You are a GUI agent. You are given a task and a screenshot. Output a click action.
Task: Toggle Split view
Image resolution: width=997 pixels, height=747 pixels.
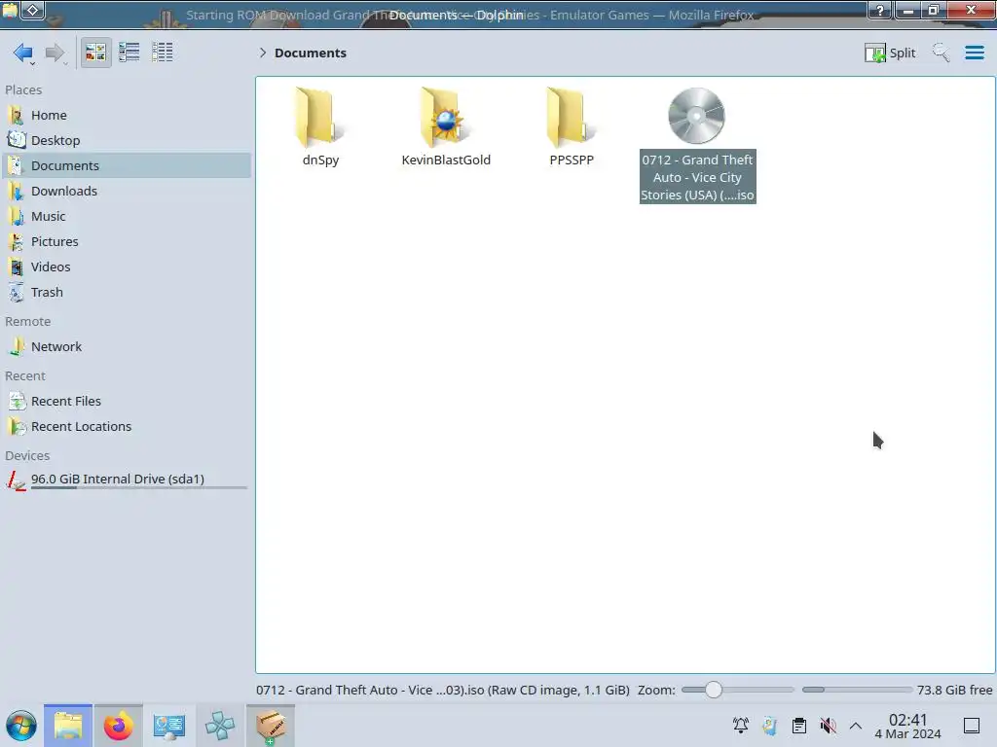click(x=890, y=53)
